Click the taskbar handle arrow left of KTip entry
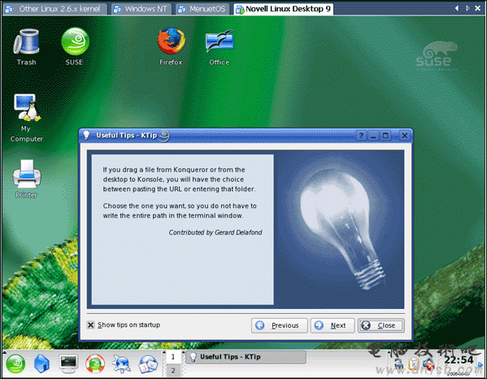Screen dimensions: 487x379 coord(183,352)
